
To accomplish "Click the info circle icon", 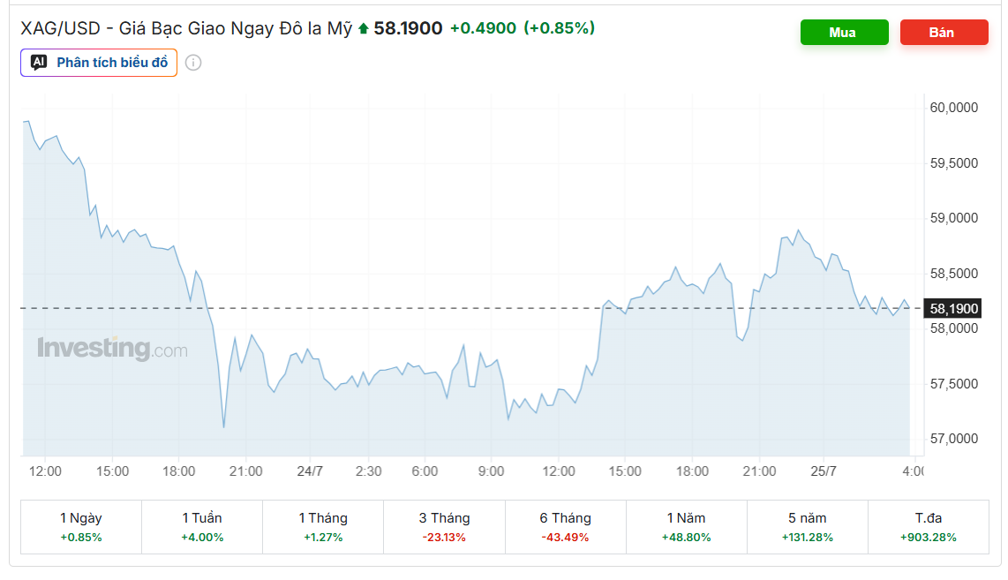I will (192, 63).
